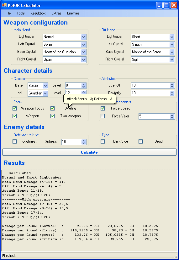Open the File menu
179x260 pixels.
click(x=8, y=13)
